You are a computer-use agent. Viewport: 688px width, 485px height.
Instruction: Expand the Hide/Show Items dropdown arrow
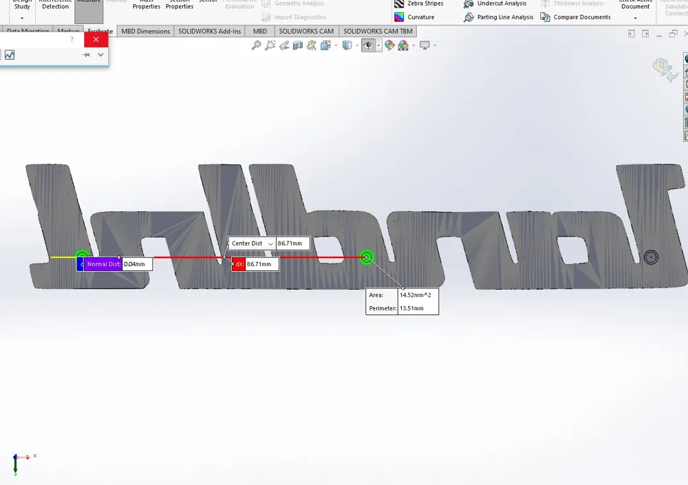(378, 45)
